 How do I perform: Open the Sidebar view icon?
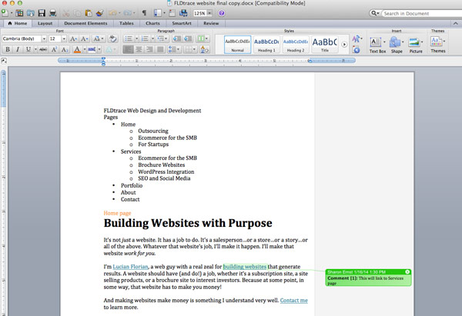(157, 13)
